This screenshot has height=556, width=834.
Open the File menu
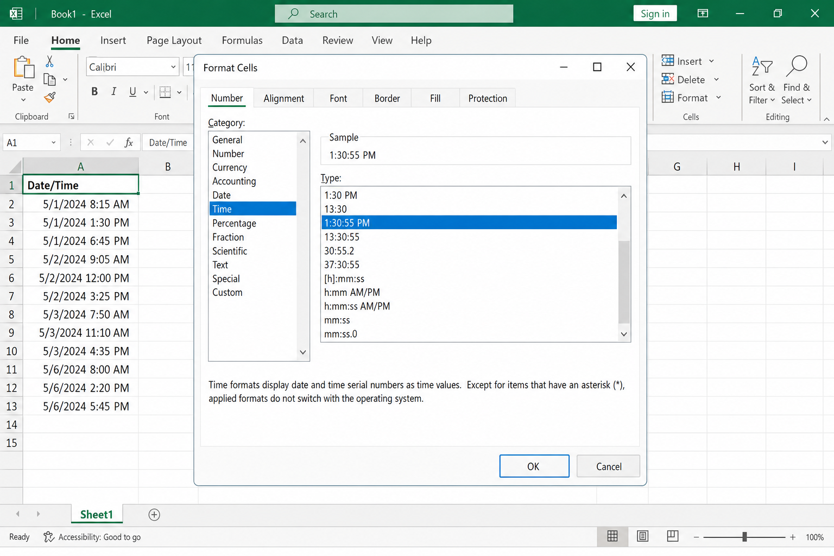[x=21, y=40]
